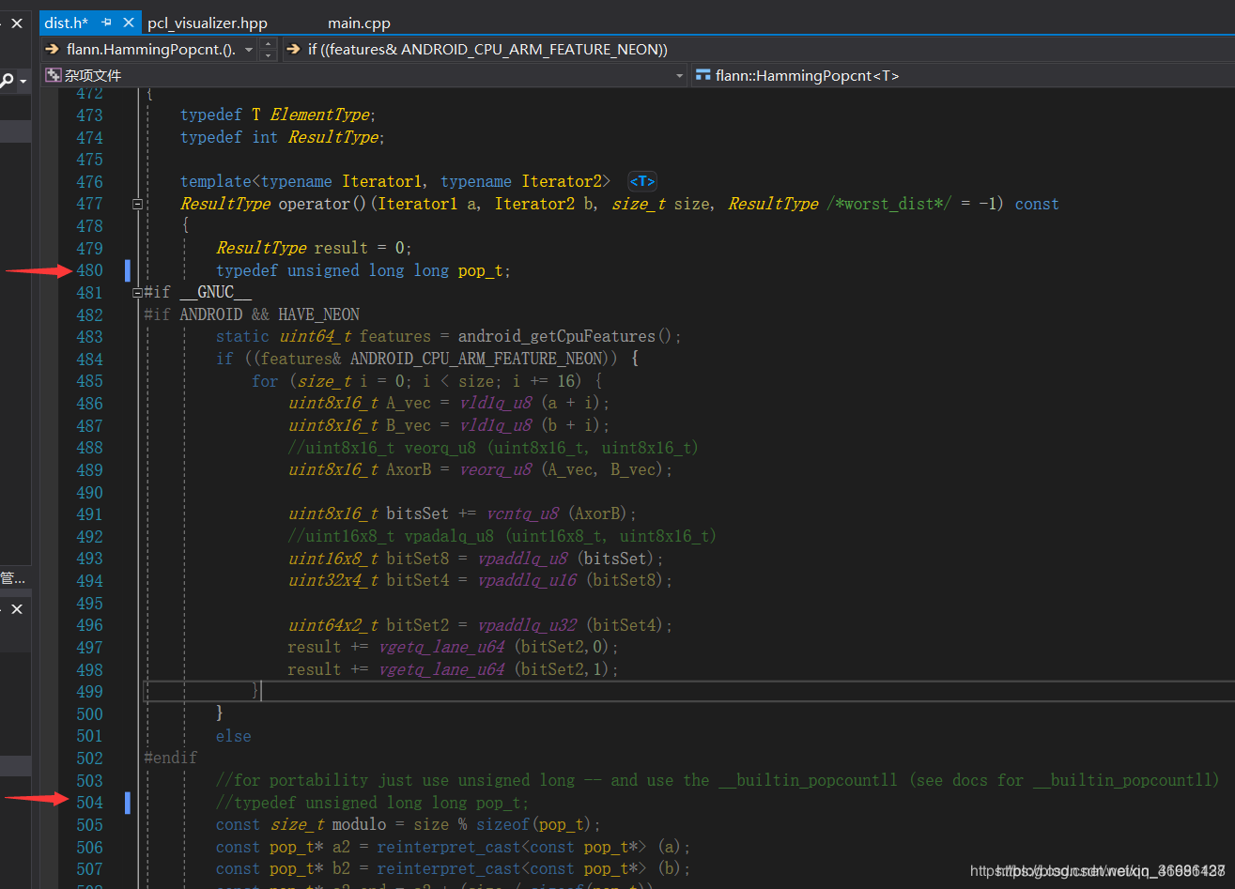Image resolution: width=1235 pixels, height=889 pixels.
Task: Pin the dist.h* tab
Action: coord(107,23)
